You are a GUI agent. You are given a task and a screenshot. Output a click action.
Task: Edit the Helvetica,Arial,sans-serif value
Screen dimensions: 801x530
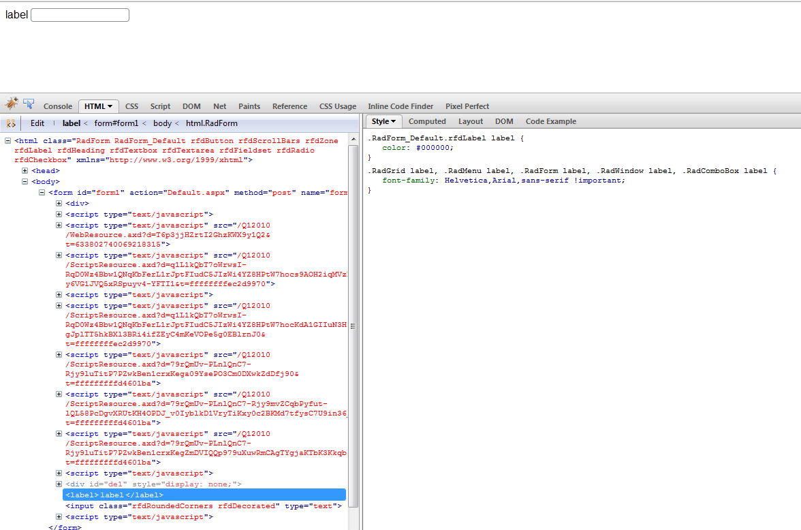[x=506, y=181]
